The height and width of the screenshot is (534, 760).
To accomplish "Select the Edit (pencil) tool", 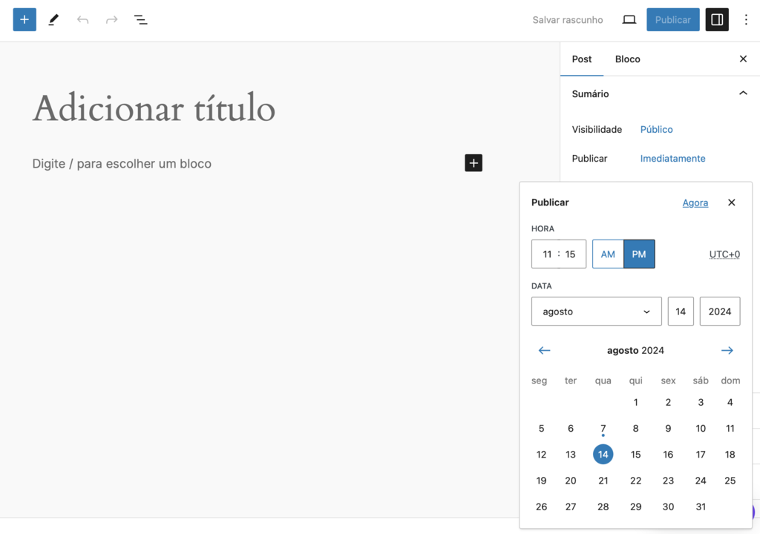I will 53,19.
